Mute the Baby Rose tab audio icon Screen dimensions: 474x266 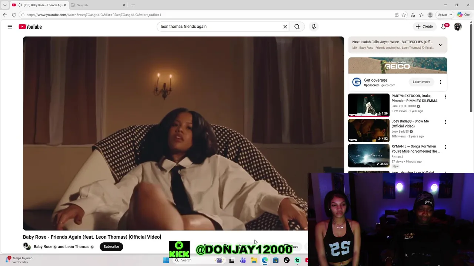[19, 5]
